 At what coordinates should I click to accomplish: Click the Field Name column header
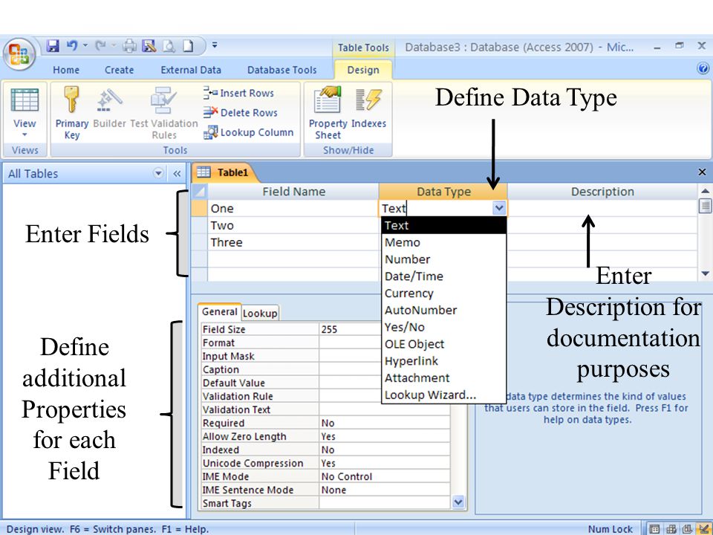pyautogui.click(x=293, y=192)
